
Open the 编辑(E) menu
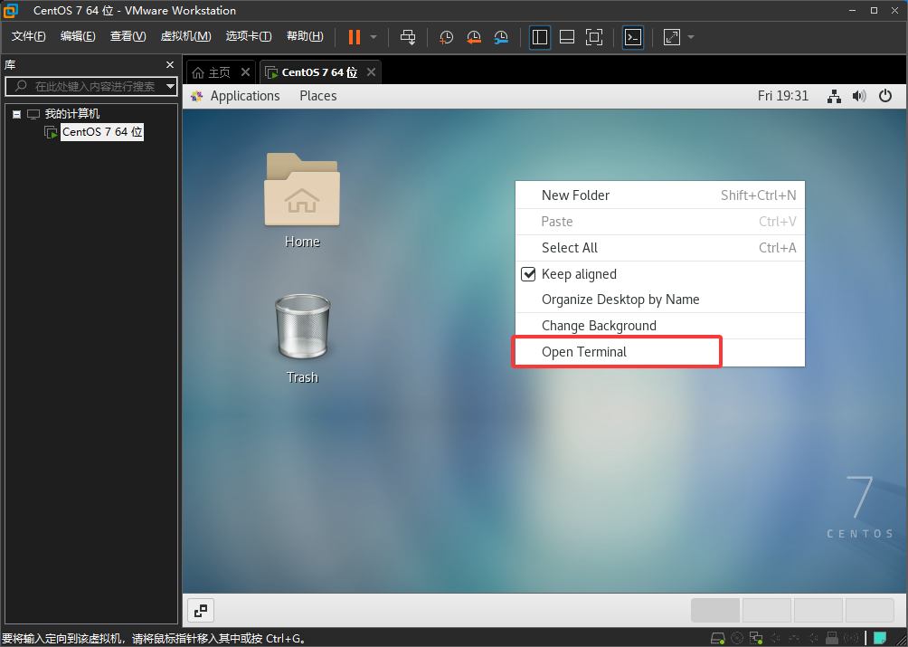point(78,36)
